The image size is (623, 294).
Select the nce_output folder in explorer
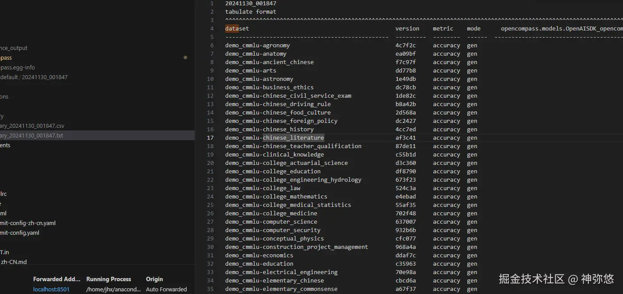[14, 48]
